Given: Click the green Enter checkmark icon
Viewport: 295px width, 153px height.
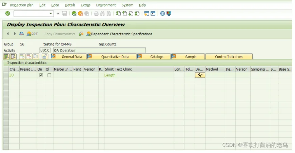Looking at the screenshot, I should (x=8, y=13).
